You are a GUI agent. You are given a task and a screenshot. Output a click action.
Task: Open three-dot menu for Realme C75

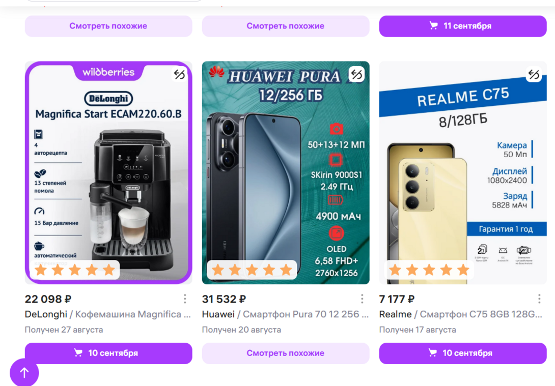pos(539,299)
